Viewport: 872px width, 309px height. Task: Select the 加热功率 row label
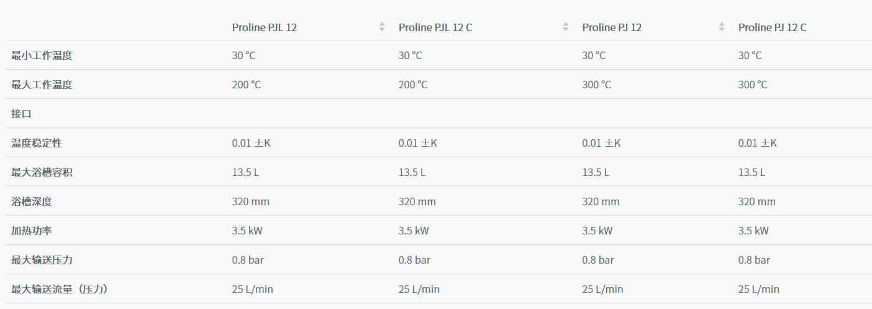point(32,231)
